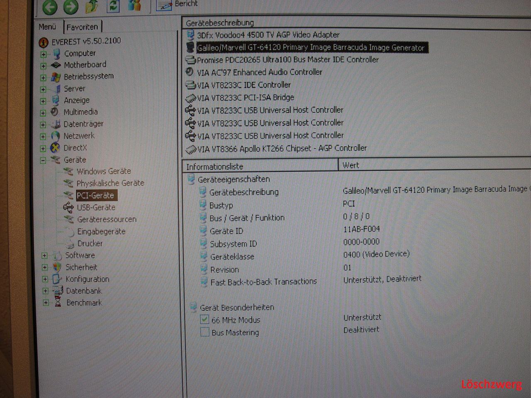Select Geräteressourcen in the tree
531x398 pixels.
[x=107, y=219]
